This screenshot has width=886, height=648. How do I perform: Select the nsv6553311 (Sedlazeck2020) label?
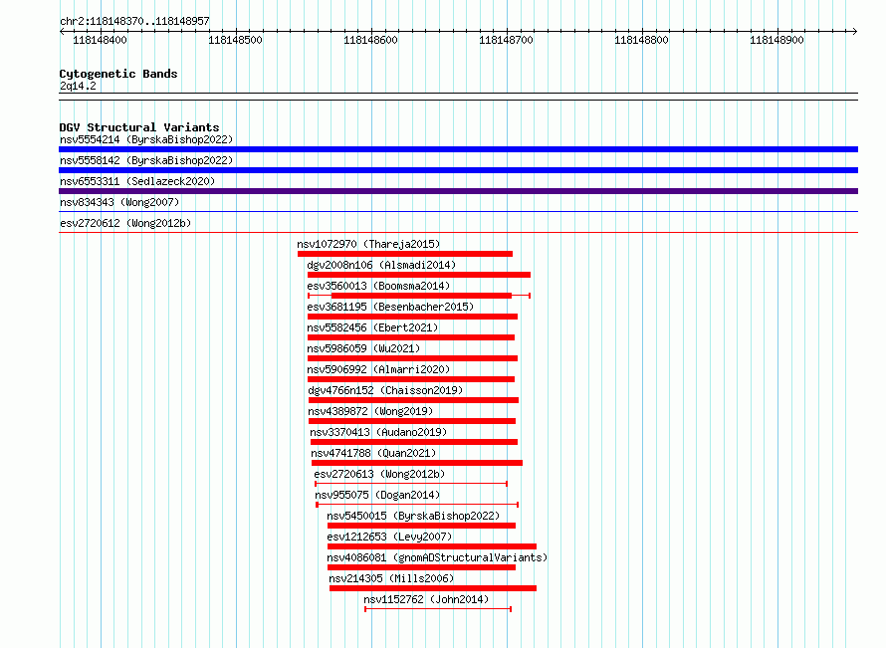click(137, 181)
